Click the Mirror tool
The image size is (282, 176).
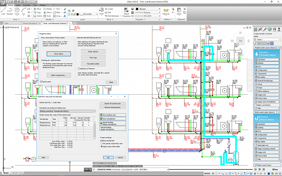coord(48,12)
